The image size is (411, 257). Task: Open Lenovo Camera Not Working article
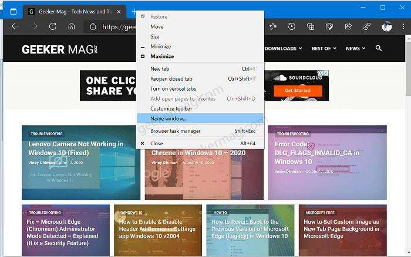coord(76,149)
